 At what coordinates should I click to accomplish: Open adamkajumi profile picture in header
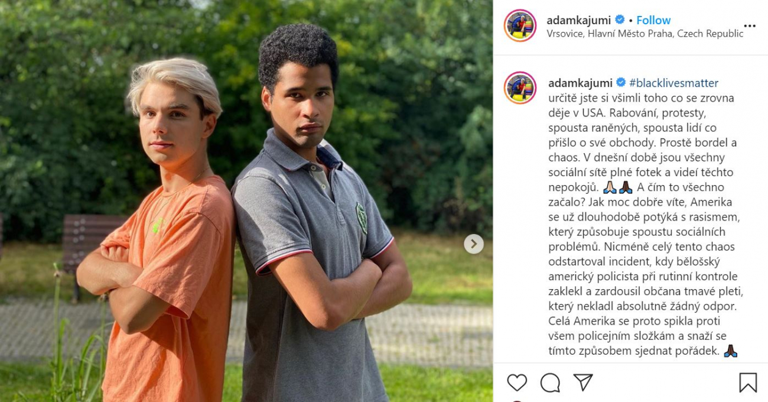tap(520, 26)
